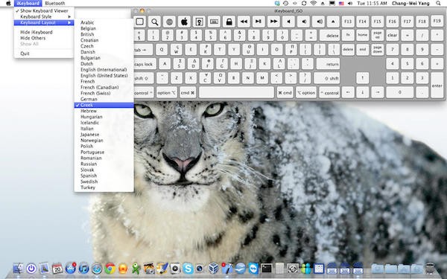Click the lock icon key on iKeyboard
Viewport: 447px width, 279px height.
coord(229,22)
